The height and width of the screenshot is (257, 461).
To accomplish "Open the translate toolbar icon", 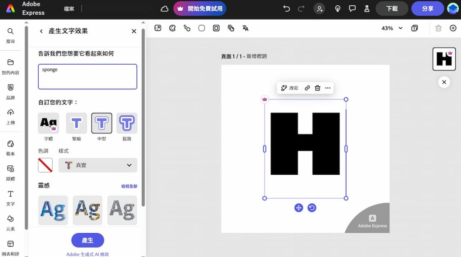I will tap(245, 28).
